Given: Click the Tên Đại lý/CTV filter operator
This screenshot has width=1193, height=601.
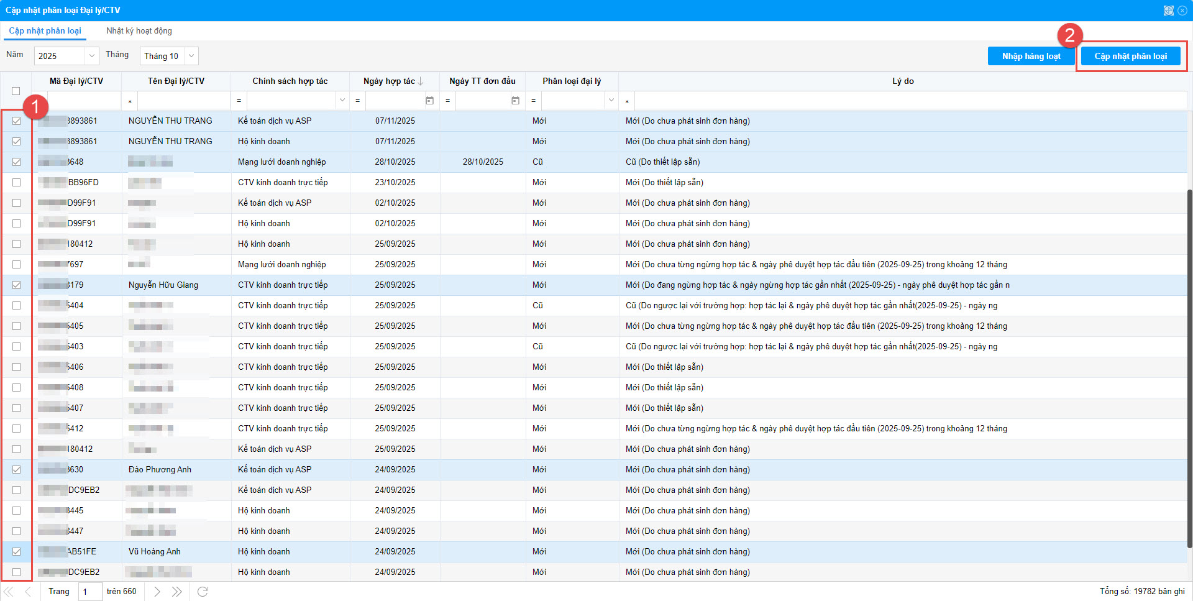Looking at the screenshot, I should click(x=130, y=101).
